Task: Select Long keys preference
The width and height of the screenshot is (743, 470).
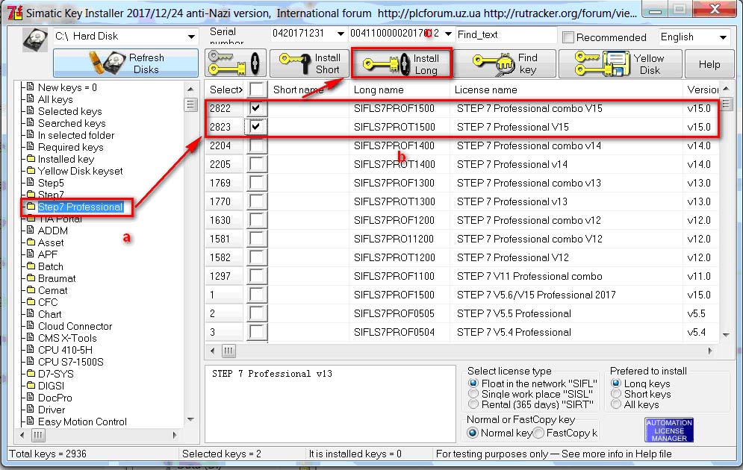Action: pyautogui.click(x=616, y=383)
